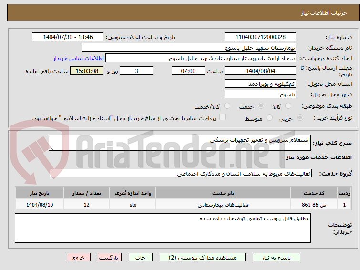Click the فعالیت‌های بیمارستانی cell
Image resolution: width=360 pixels, height=270 pixels.
point(223,205)
